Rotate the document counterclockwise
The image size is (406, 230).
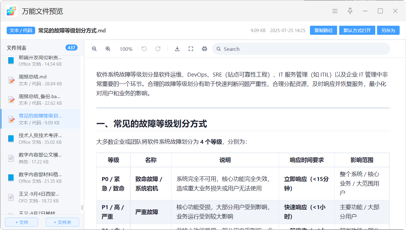[x=144, y=49]
